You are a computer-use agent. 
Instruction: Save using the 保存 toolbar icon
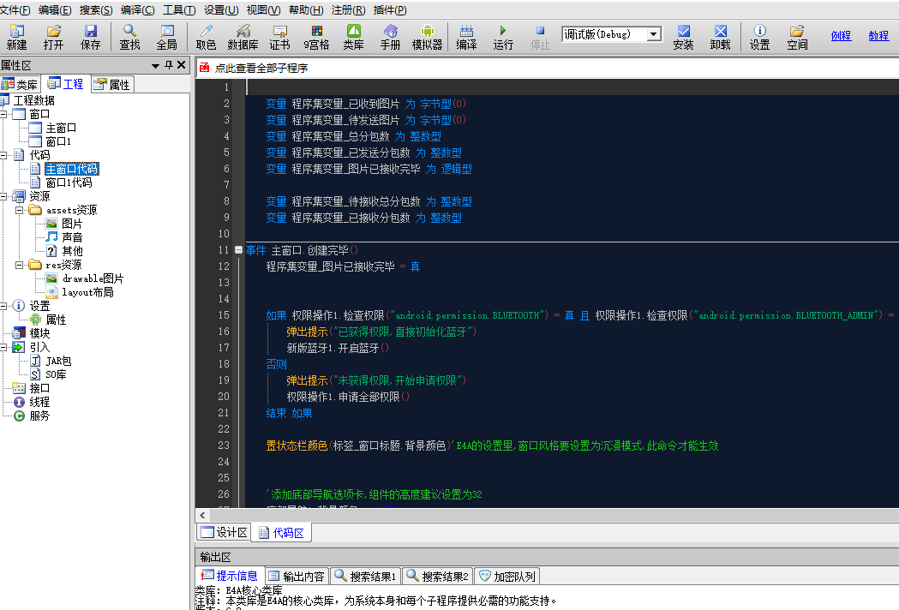(90, 37)
